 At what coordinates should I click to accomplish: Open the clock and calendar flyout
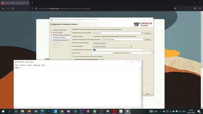pyautogui.click(x=191, y=111)
